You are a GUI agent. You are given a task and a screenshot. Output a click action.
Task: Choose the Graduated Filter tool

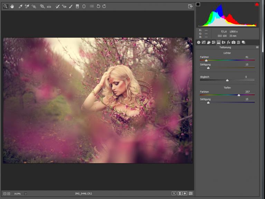point(77,7)
